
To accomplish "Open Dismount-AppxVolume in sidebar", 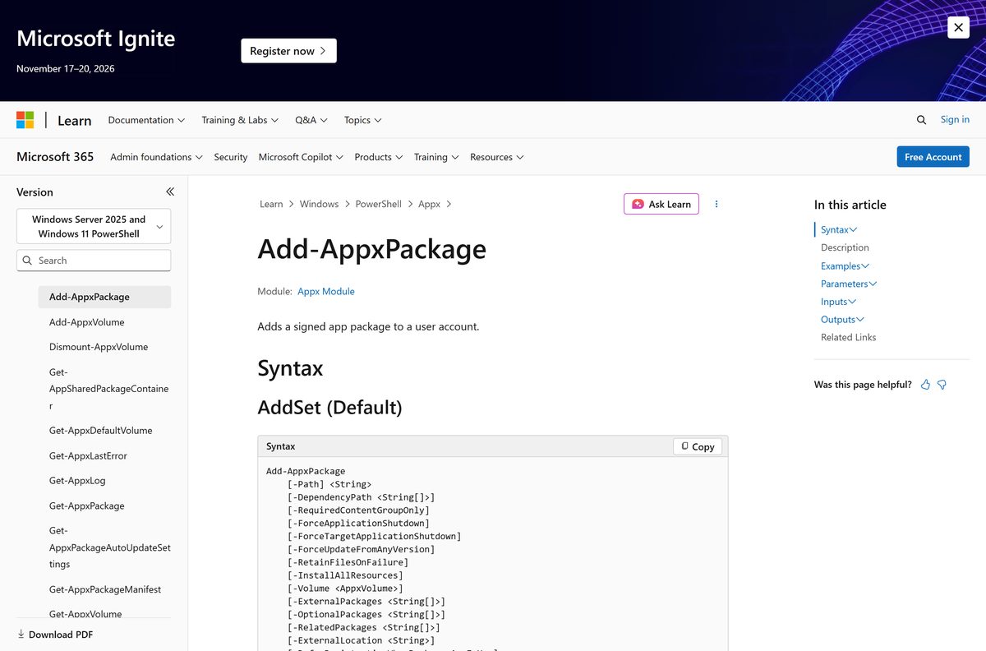I will [99, 347].
